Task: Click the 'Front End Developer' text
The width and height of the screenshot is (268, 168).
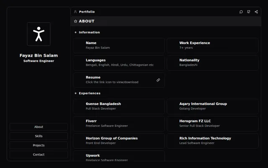Action: (x=100, y=143)
